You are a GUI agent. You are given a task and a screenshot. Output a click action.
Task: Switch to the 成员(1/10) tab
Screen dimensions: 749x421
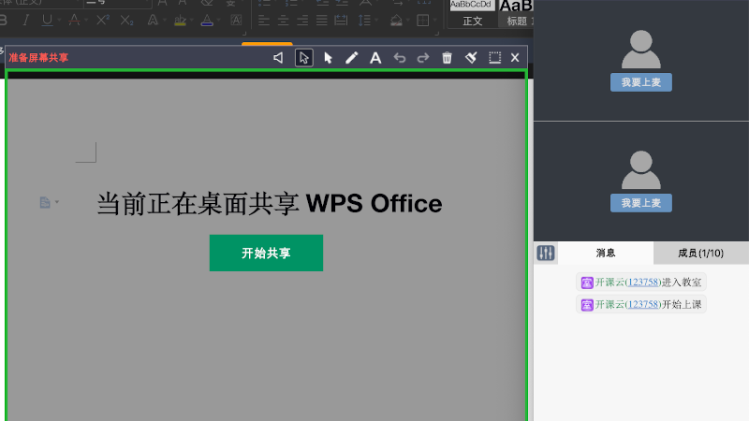tap(700, 253)
